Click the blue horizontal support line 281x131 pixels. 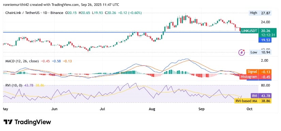pyautogui.click(x=122, y=32)
